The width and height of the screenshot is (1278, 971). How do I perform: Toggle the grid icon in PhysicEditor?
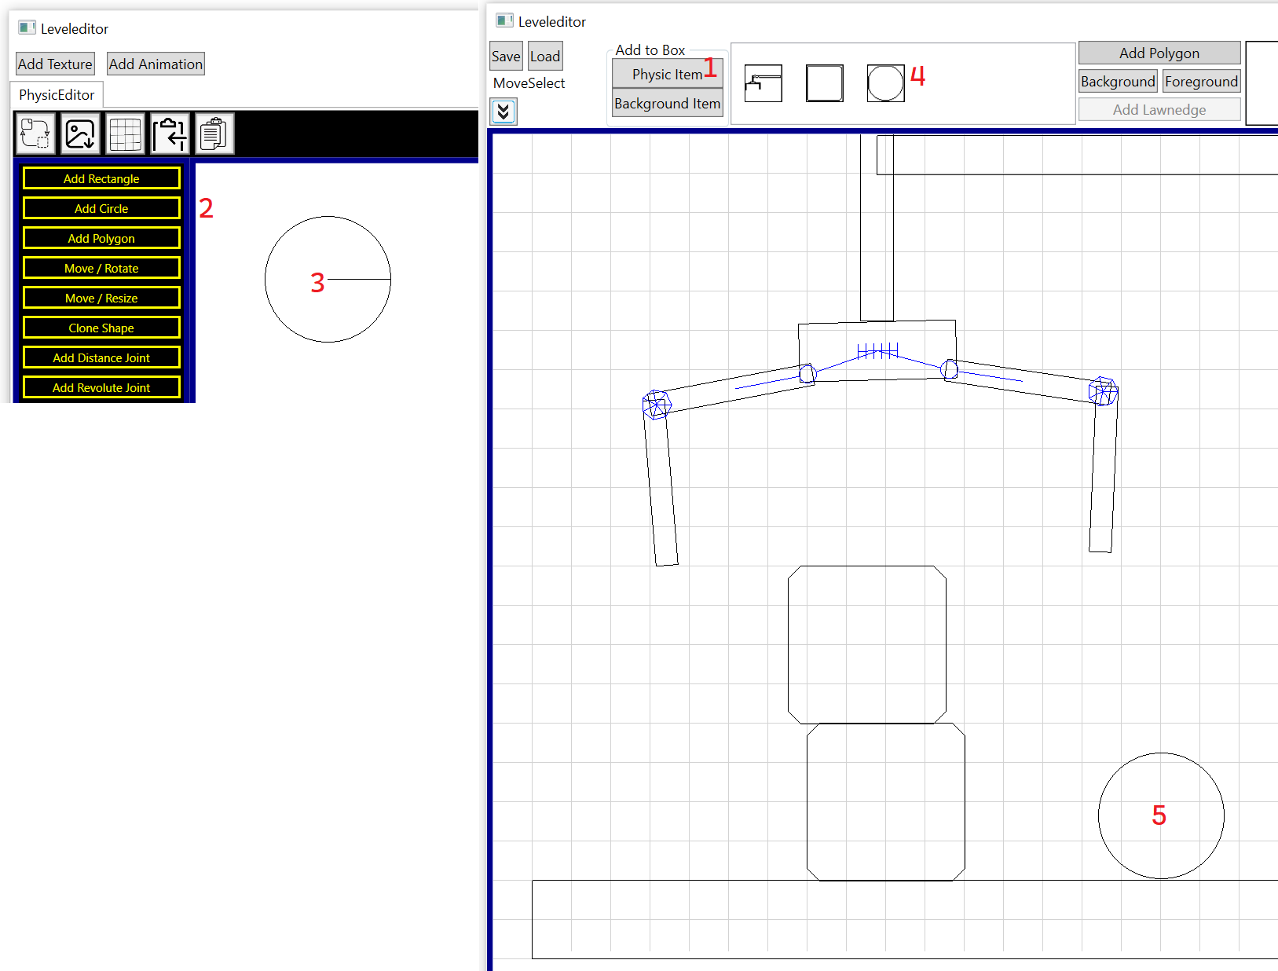125,134
